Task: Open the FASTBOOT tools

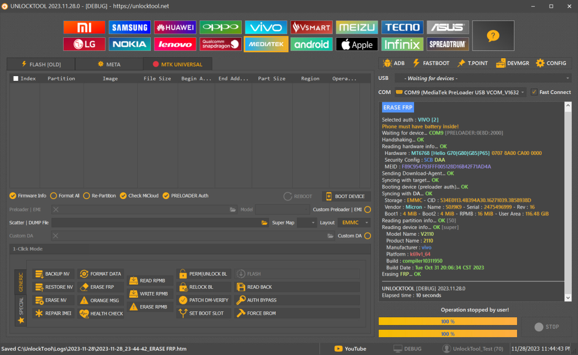Action: coord(431,64)
